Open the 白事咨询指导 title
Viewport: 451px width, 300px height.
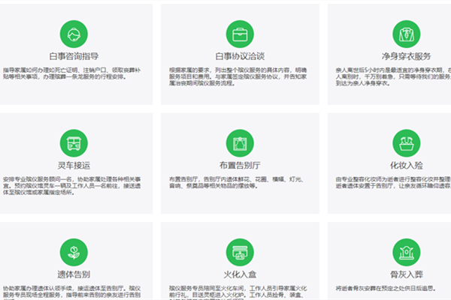[x=74, y=56]
